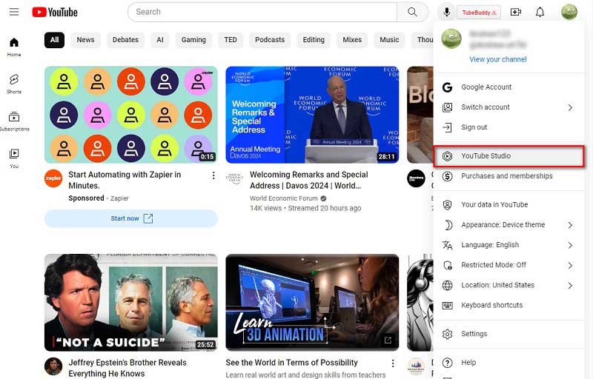
Task: Click Switch account menu item
Action: pyautogui.click(x=508, y=107)
